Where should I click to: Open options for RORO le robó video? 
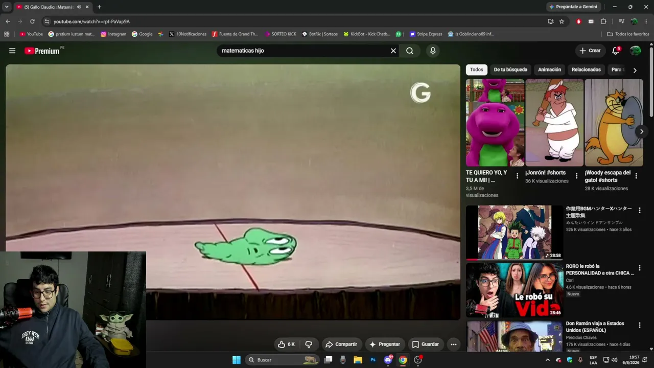639,268
